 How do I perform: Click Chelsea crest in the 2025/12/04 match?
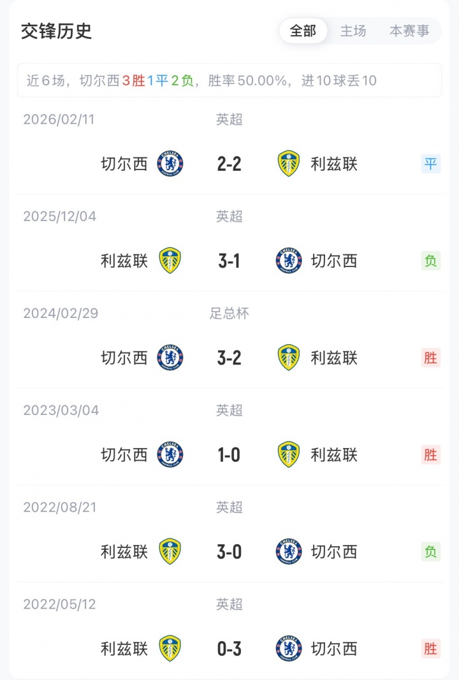[x=289, y=261]
